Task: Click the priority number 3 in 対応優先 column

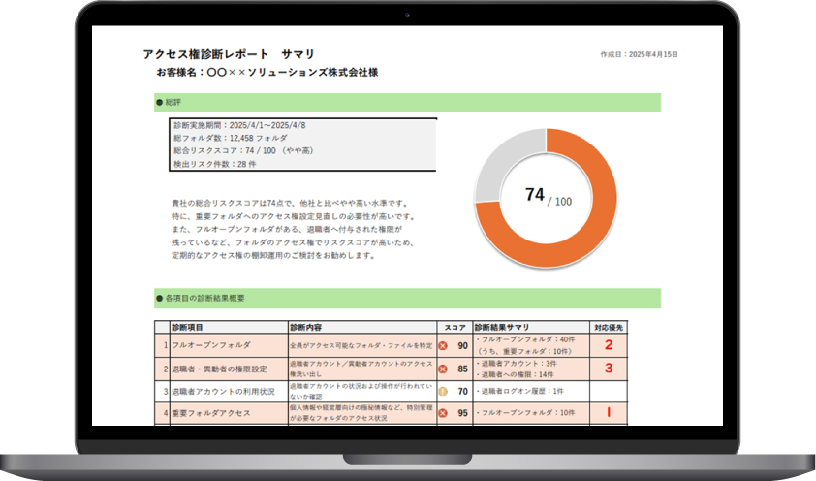Action: tap(609, 369)
